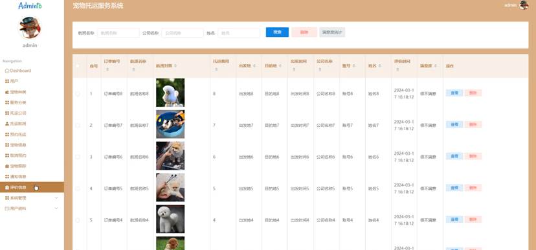Click the grid icon beside 通知信息
Image resolution: width=536 pixels, height=250 pixels.
(x=7, y=177)
